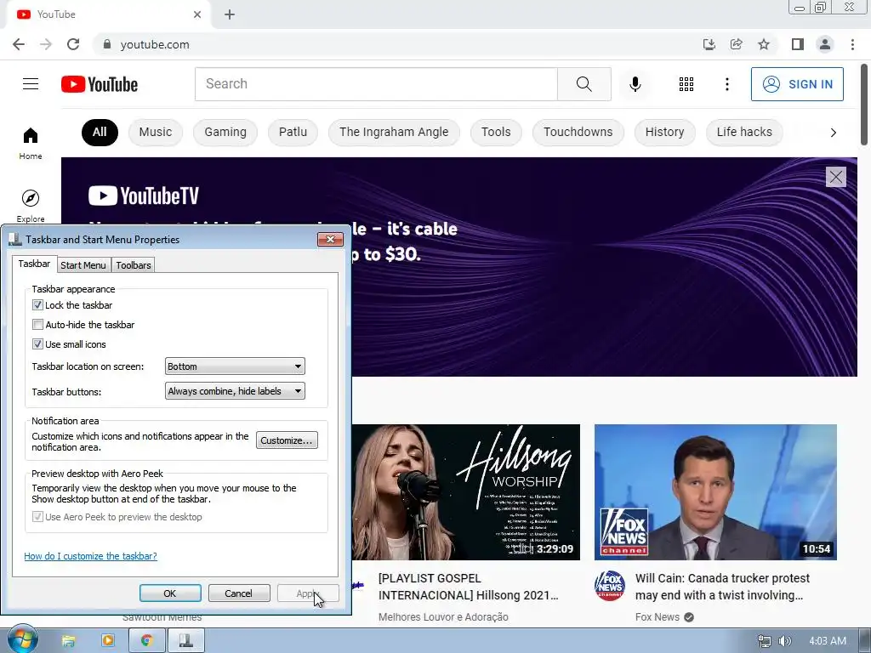This screenshot has height=653, width=871.
Task: Cancel the Taskbar Properties dialog
Action: pos(239,593)
